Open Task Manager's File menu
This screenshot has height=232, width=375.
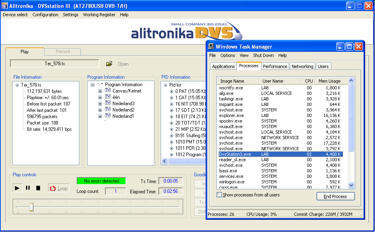tap(212, 55)
